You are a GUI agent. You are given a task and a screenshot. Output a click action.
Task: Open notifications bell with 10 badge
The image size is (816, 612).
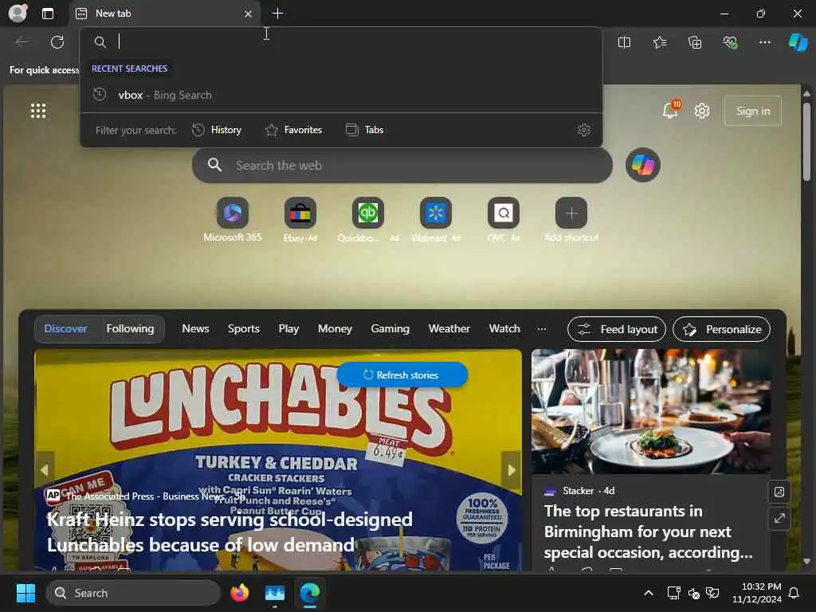[x=671, y=110]
